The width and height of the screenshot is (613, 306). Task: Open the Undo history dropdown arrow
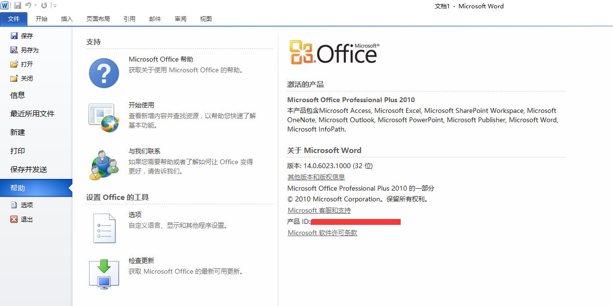(35, 6)
